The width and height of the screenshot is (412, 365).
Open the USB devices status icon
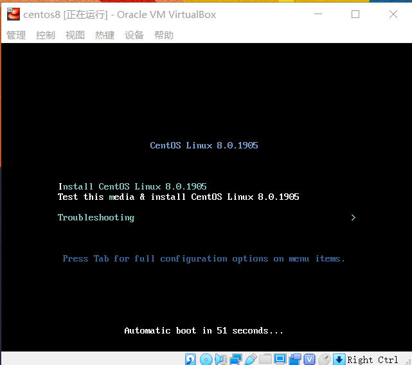pos(251,359)
